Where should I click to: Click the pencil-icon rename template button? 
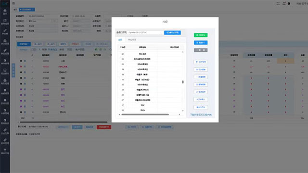[x=201, y=92]
